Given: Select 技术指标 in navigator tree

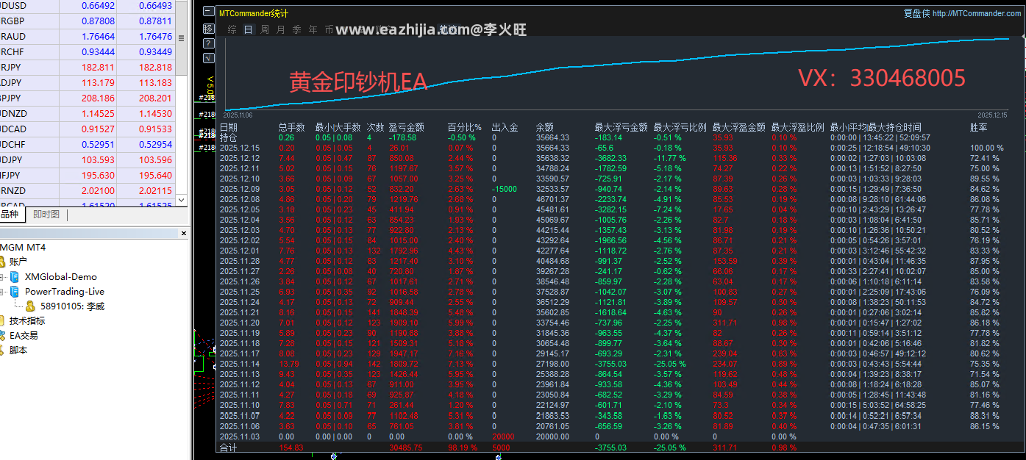Looking at the screenshot, I should (27, 320).
